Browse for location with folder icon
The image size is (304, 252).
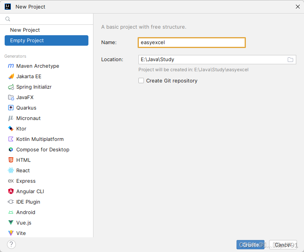[290, 60]
